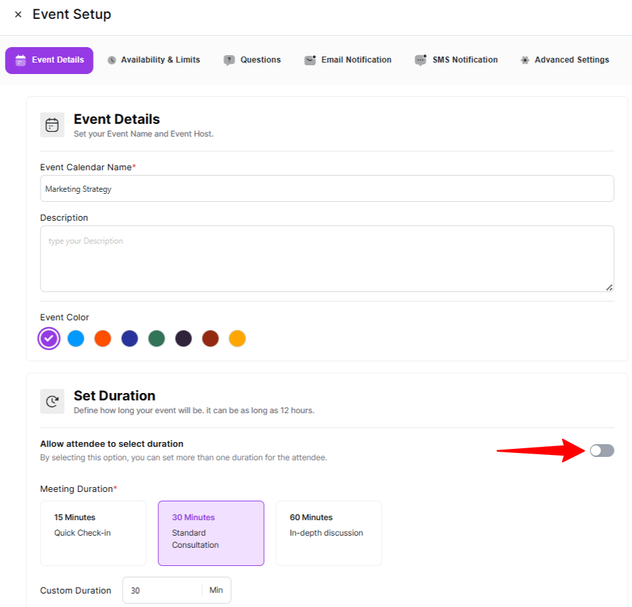632x607 pixels.
Task: Select the purple checked event color
Action: (49, 338)
